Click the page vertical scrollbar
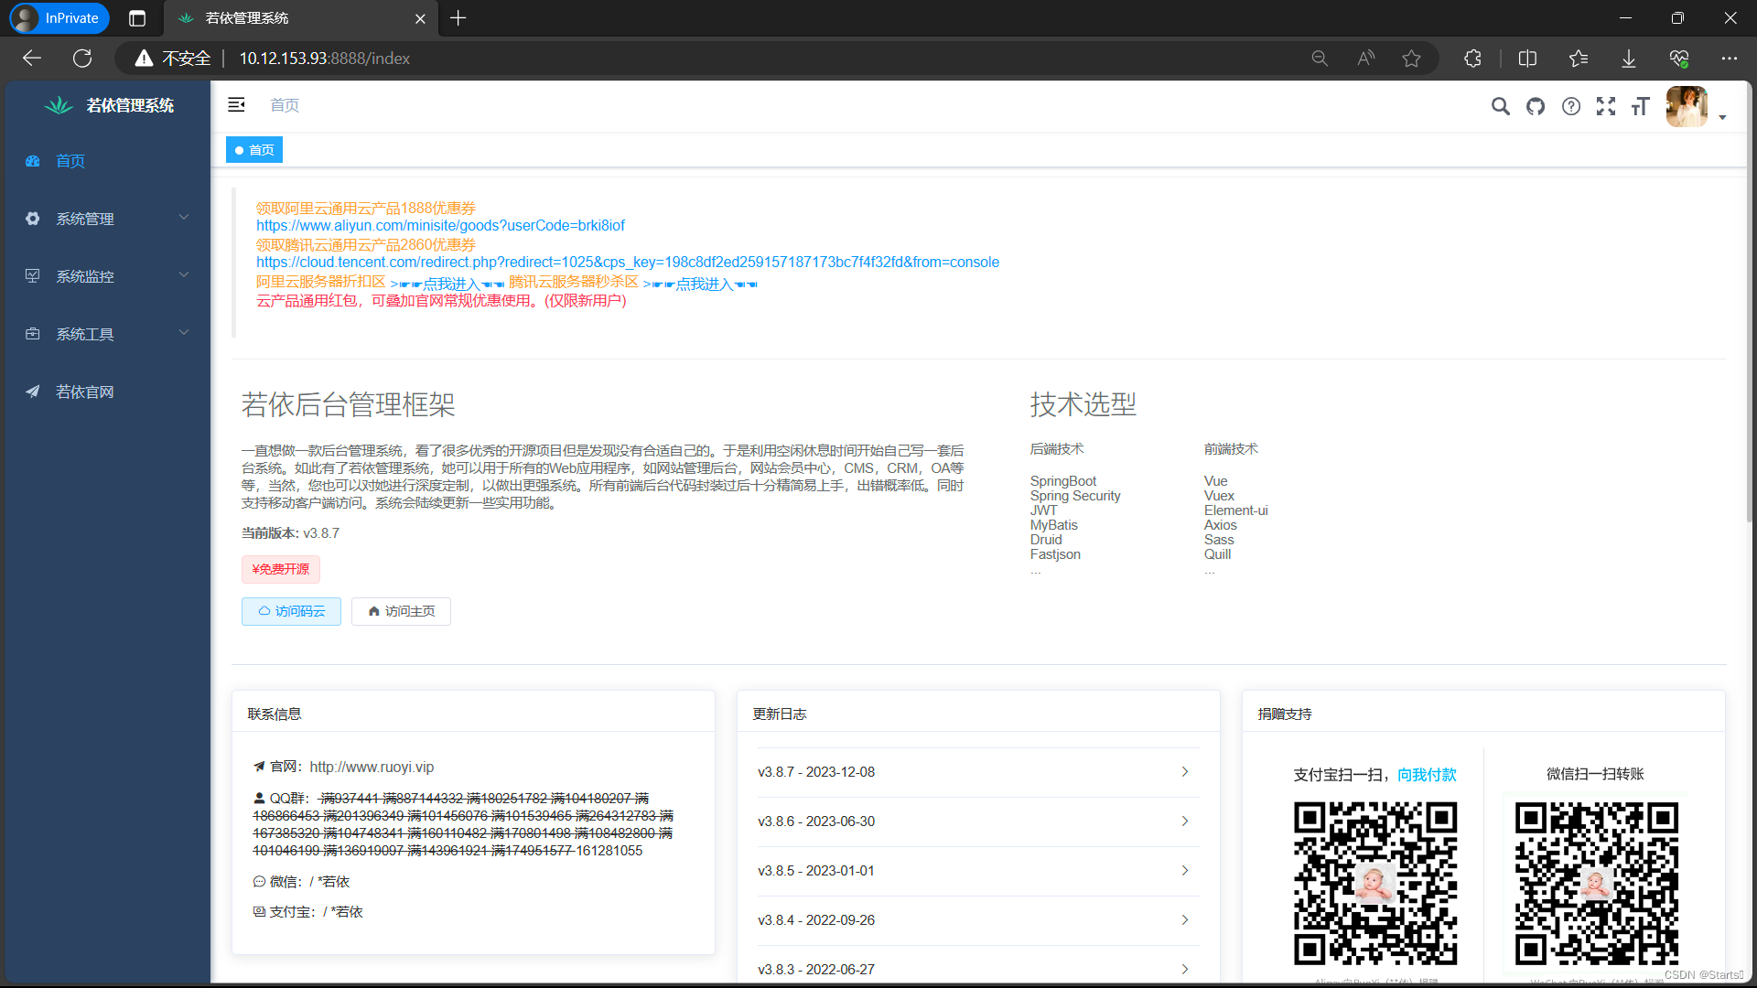 coord(1750,302)
